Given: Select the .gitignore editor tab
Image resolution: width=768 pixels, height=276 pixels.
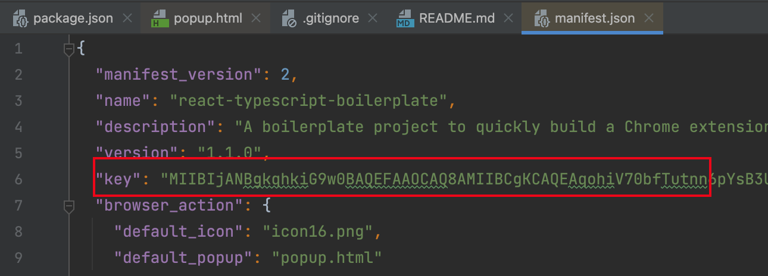Looking at the screenshot, I should [330, 18].
